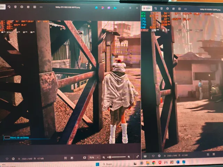The image size is (223, 167).
Task: Open the Windows Start menu
Action: (x=98, y=165)
